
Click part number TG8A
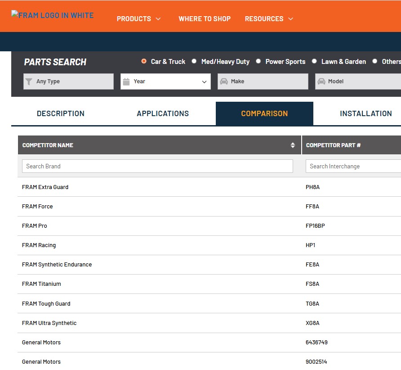[x=312, y=304]
